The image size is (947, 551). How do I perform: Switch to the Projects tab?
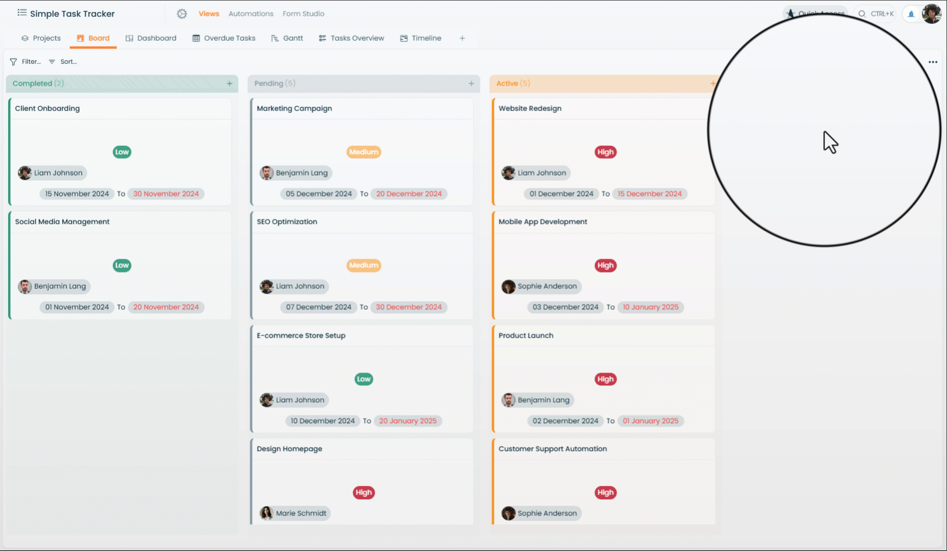[x=41, y=38]
